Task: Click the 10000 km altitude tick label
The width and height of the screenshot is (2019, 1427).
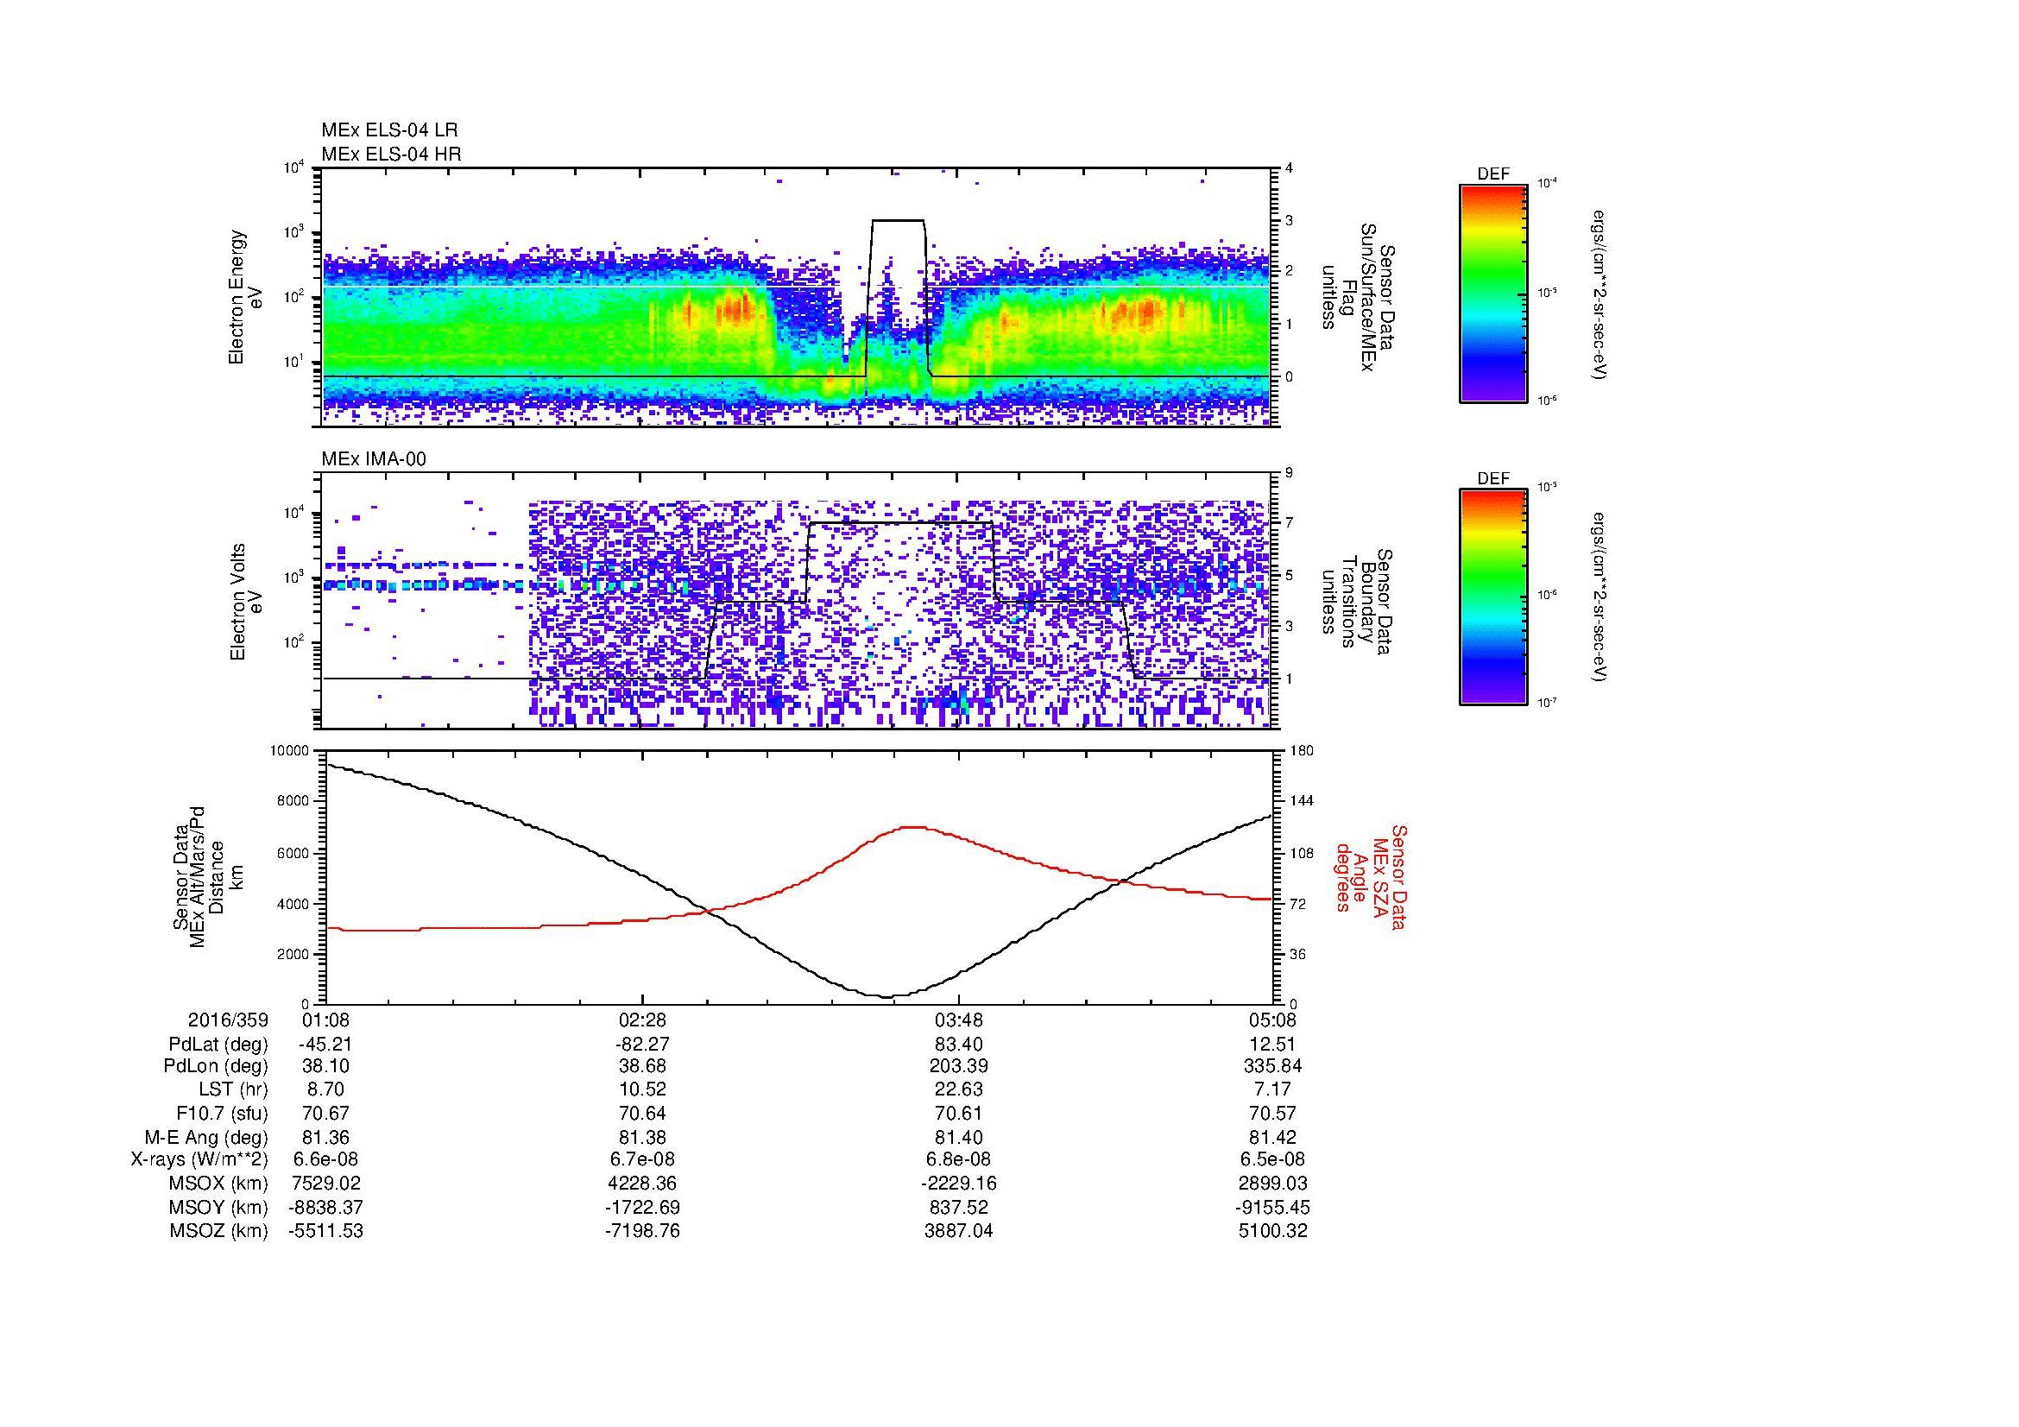Action: pos(289,751)
